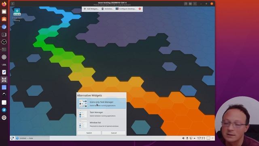This screenshot has height=146, width=259.
Task: Open the Boxes header three-dot menu
Action: tap(195, 4)
